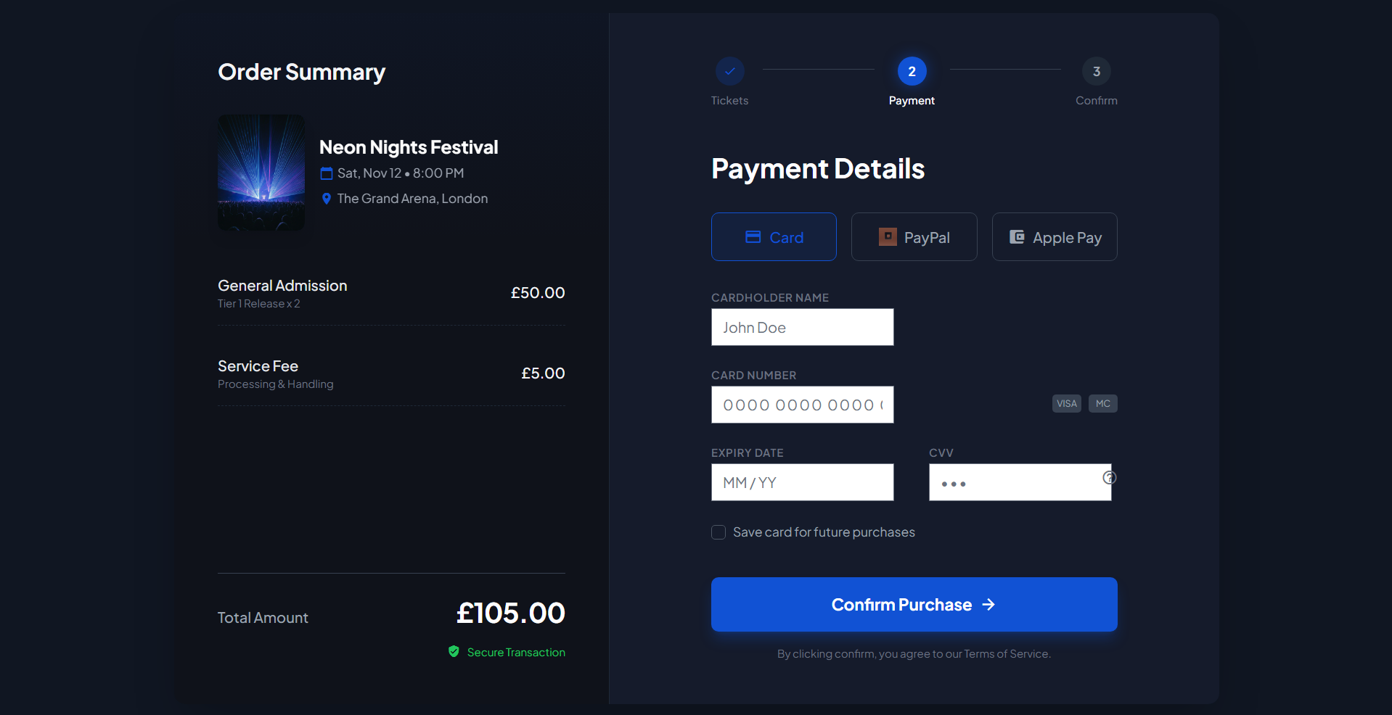Choose Apple Pay as payment method
Image resolution: width=1392 pixels, height=715 pixels.
coord(1054,236)
